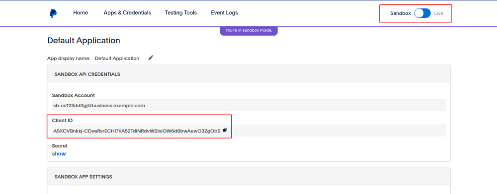Click the Client ID value text
Viewport: 497px width, 194px height.
[x=137, y=130]
